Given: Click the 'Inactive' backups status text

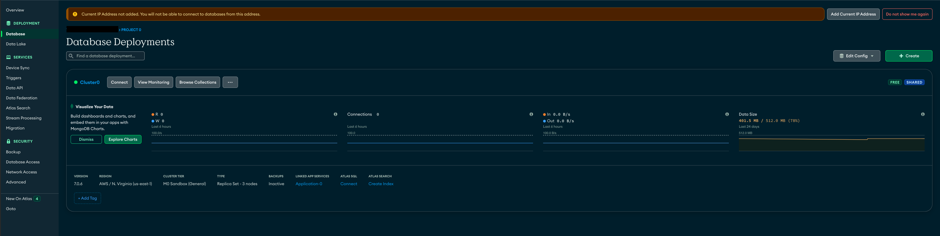Looking at the screenshot, I should [x=276, y=184].
